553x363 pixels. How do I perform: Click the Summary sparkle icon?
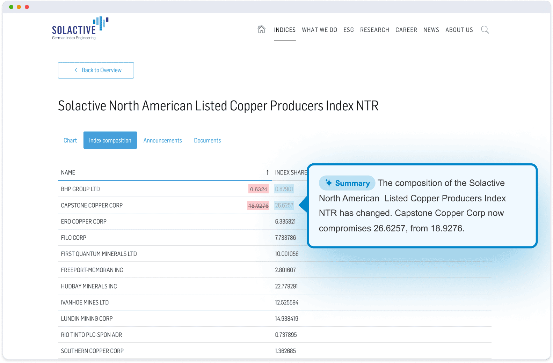tap(329, 183)
